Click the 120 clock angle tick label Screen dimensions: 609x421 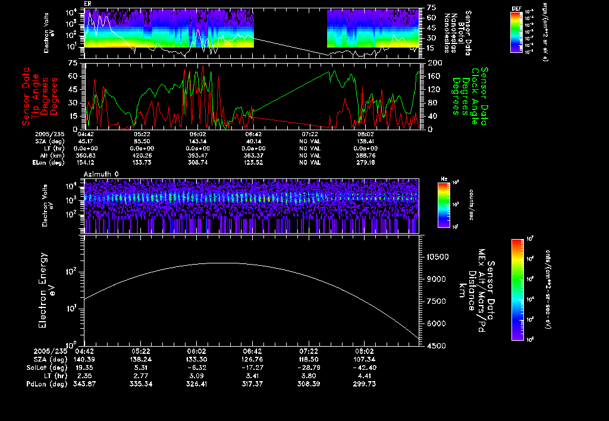click(x=434, y=89)
